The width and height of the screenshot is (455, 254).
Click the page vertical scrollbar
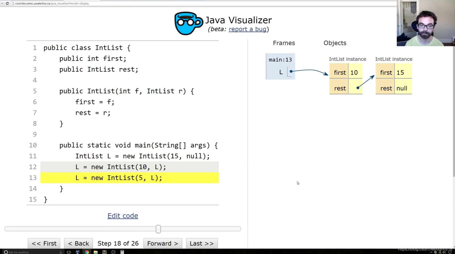tap(454, 111)
